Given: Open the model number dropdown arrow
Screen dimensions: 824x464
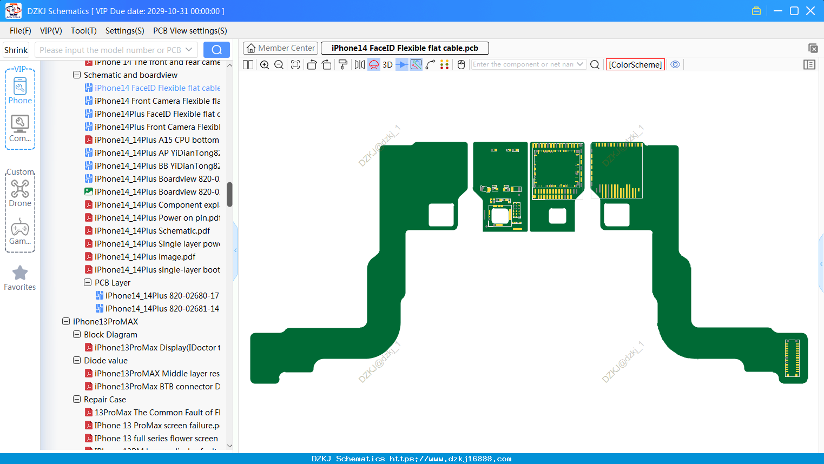Looking at the screenshot, I should pyautogui.click(x=189, y=50).
